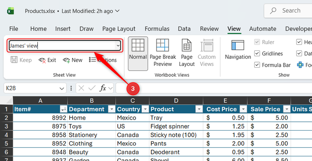Switch to Normal workbook view
Viewport: 312px width, 161px height.
138,53
